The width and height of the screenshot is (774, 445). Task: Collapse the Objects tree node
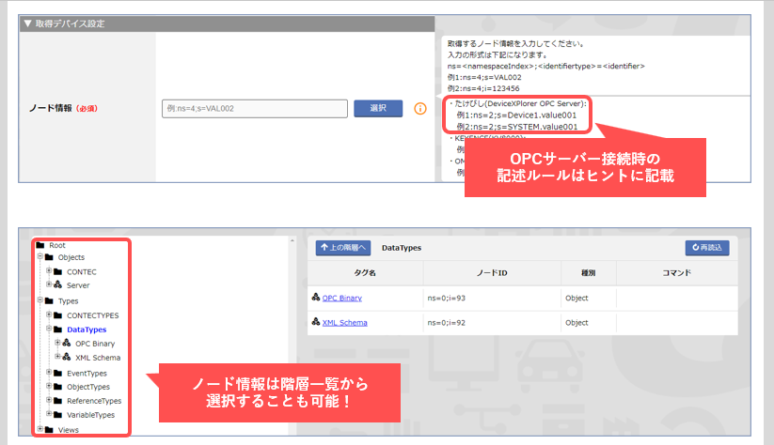[39, 257]
